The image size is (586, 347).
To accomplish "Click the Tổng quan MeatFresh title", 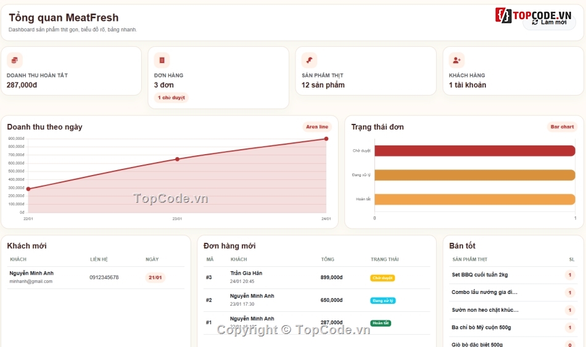I will (x=64, y=17).
